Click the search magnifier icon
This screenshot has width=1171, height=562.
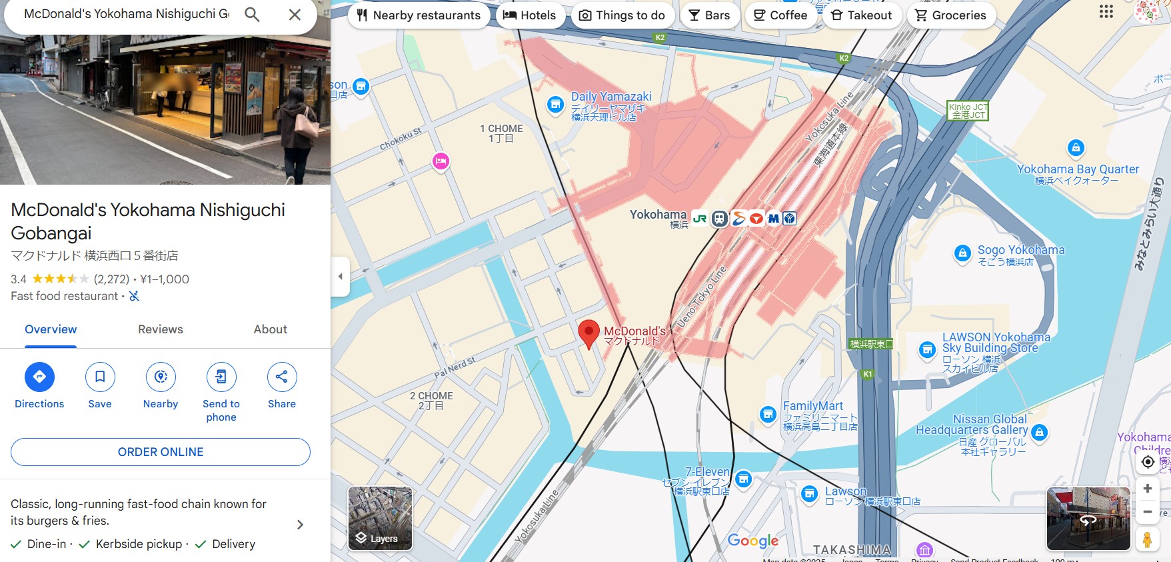[252, 14]
